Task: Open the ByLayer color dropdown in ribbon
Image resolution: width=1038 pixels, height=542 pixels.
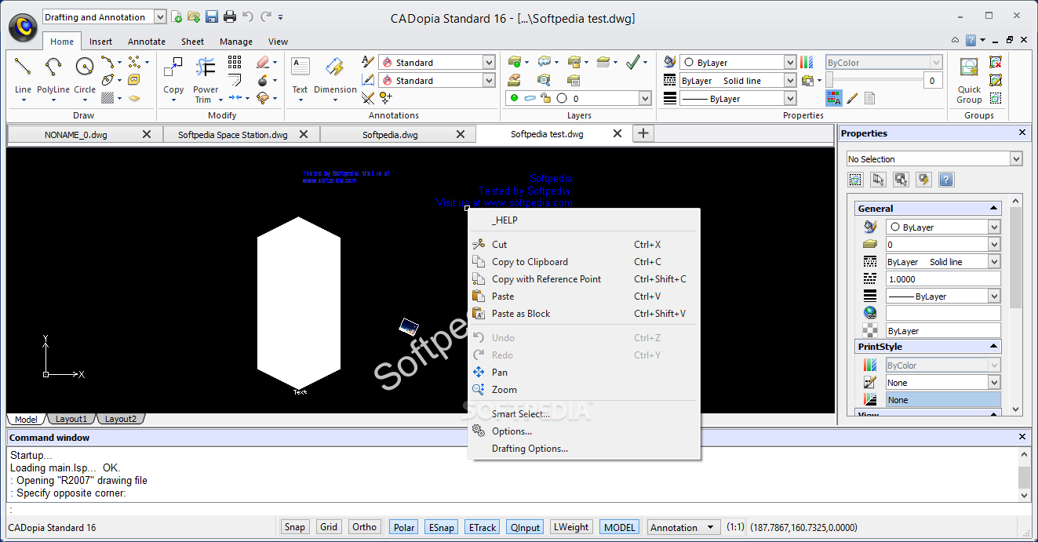Action: coord(790,62)
